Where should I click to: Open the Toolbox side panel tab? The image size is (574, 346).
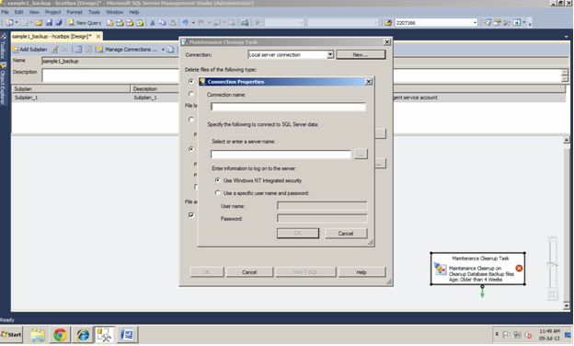pos(4,46)
